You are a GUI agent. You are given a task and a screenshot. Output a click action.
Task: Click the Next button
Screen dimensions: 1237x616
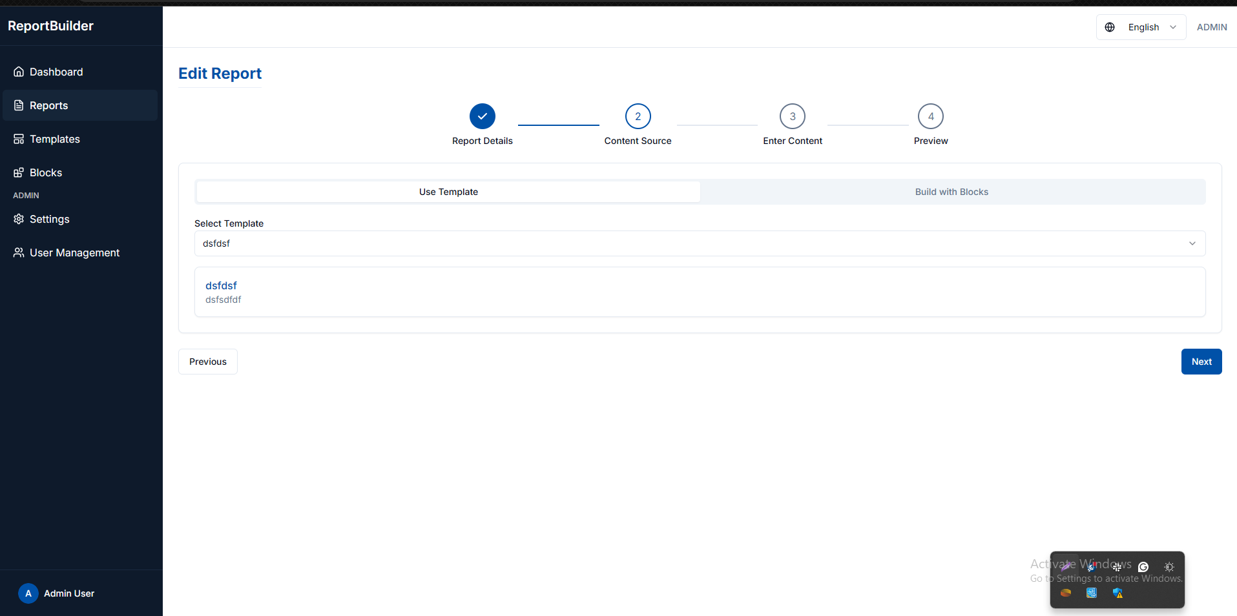(1201, 362)
